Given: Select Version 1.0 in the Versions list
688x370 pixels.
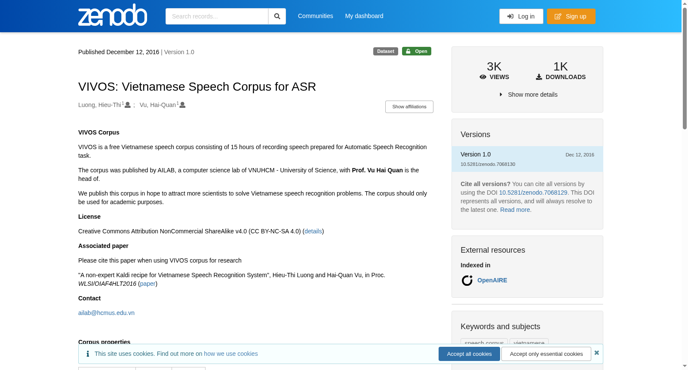Looking at the screenshot, I should (x=527, y=159).
